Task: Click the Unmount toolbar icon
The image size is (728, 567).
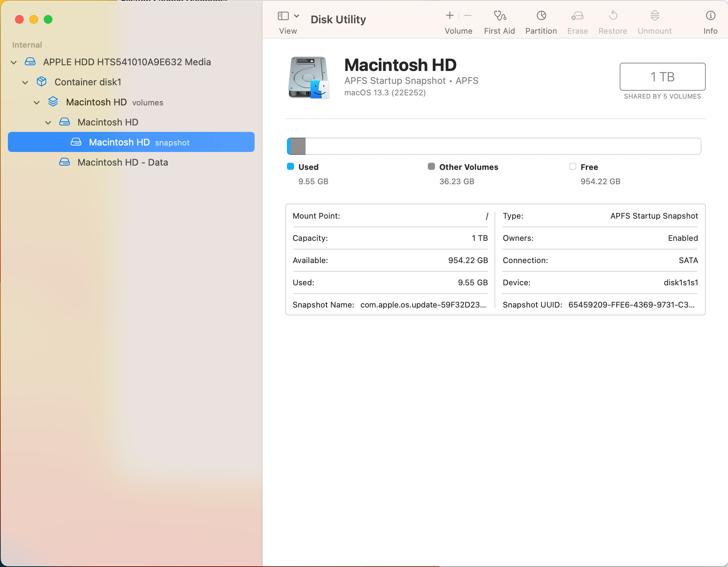Action: (655, 15)
